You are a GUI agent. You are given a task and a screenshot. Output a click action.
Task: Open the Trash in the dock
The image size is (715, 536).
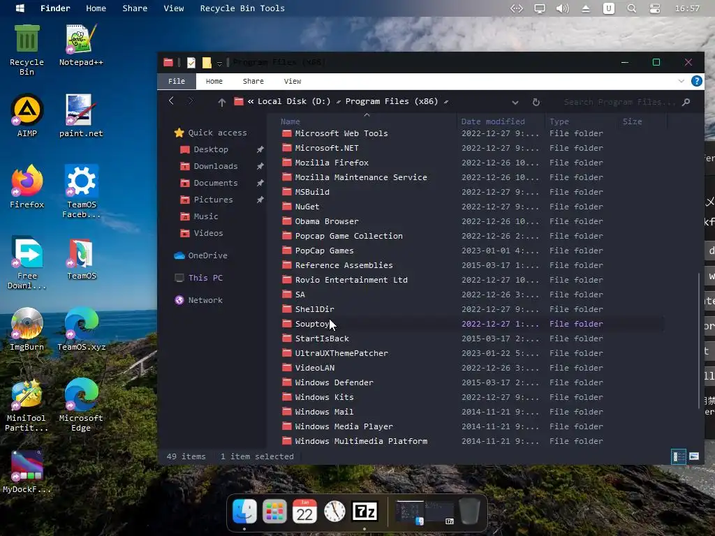pyautogui.click(x=469, y=512)
